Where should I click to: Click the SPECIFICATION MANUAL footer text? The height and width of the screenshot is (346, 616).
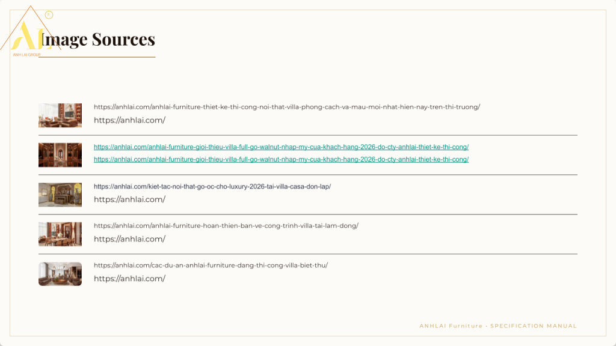[x=533, y=326]
